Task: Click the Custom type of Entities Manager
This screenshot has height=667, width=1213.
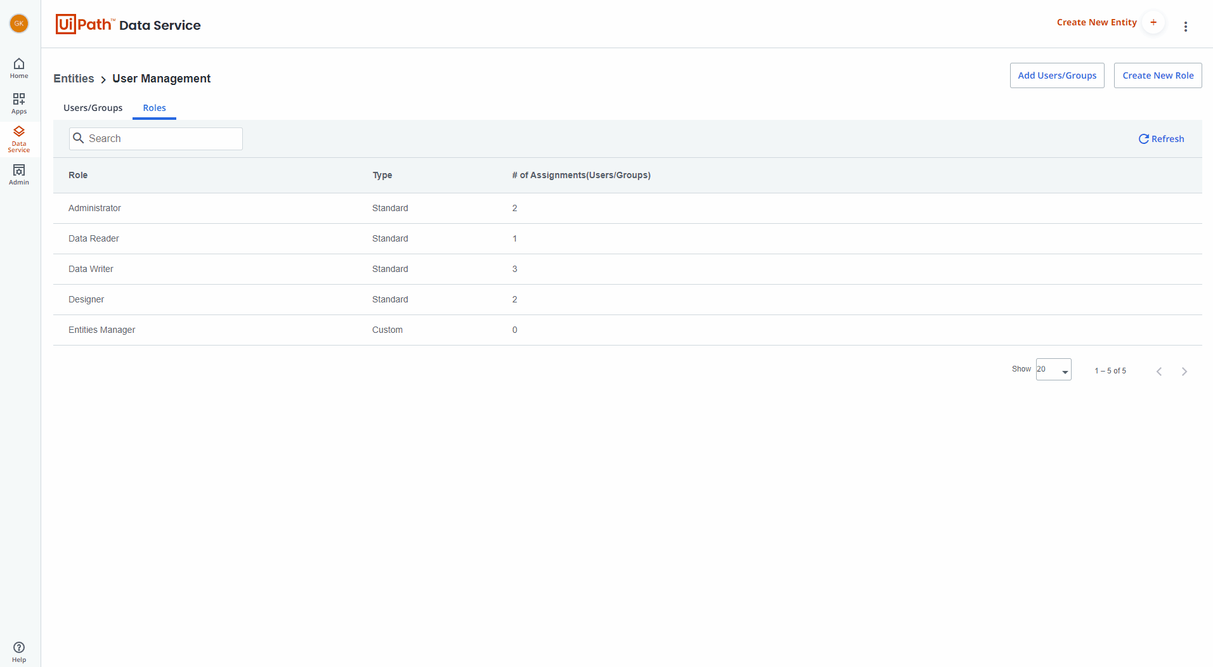Action: click(x=387, y=330)
